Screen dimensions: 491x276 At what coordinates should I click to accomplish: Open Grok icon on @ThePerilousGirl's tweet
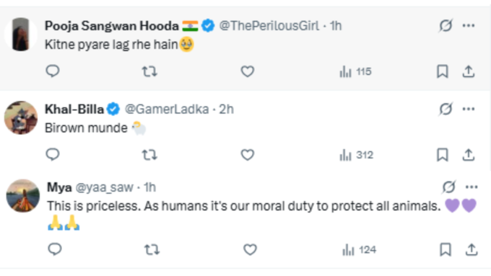(446, 26)
